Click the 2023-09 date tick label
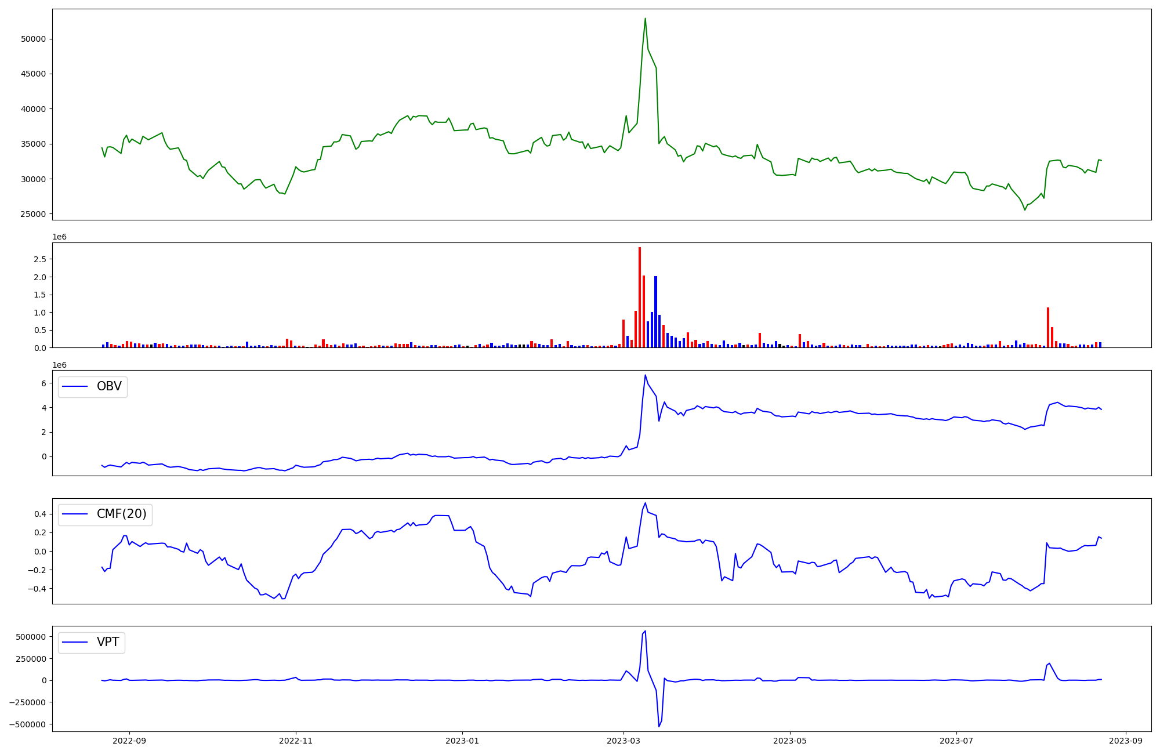The width and height of the screenshot is (1160, 754). click(x=1126, y=741)
